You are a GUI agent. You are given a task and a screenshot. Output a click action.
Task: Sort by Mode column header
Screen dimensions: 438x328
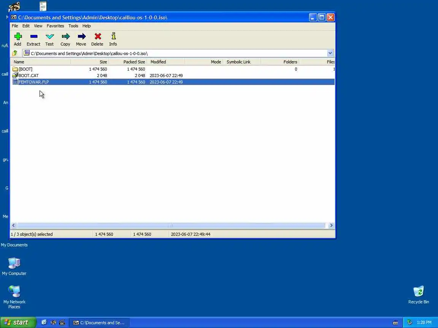click(204, 61)
